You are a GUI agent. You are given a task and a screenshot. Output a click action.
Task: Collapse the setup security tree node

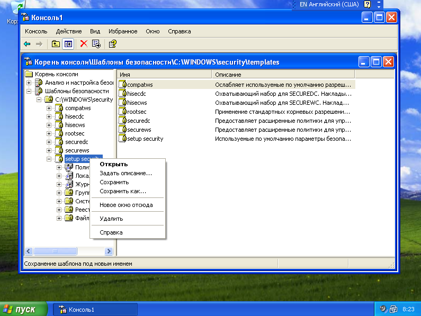coord(49,159)
